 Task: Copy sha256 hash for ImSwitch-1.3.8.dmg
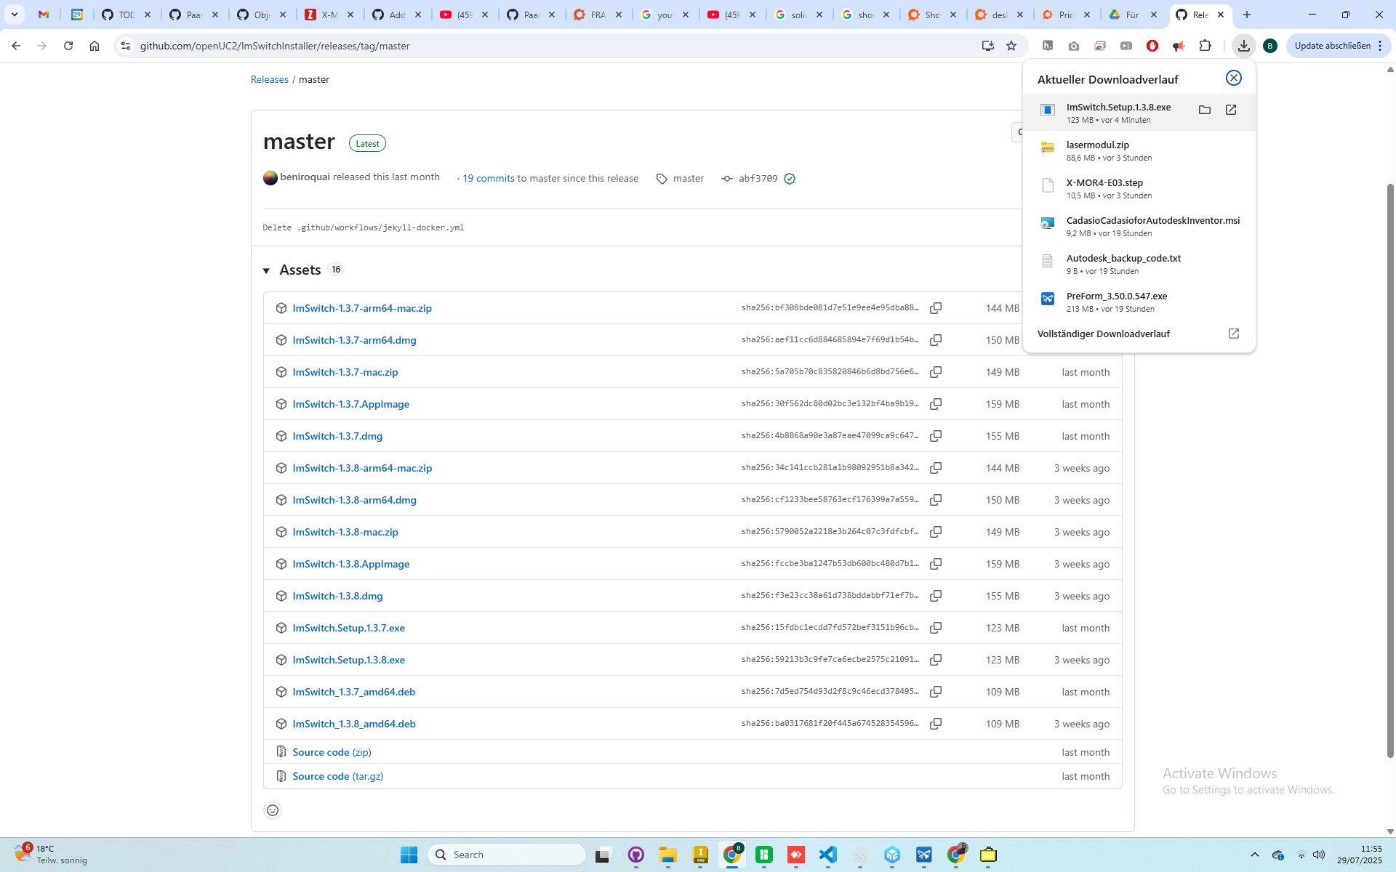[x=936, y=596]
